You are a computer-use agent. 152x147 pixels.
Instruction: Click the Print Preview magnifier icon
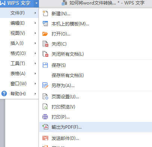(x=45, y=107)
